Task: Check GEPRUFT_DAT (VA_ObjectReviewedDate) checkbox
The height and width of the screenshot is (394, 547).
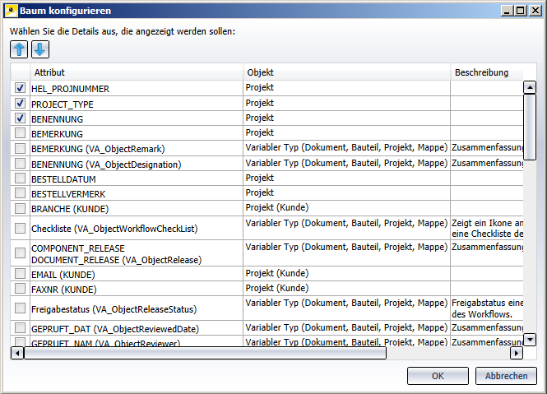Action: coord(20,328)
